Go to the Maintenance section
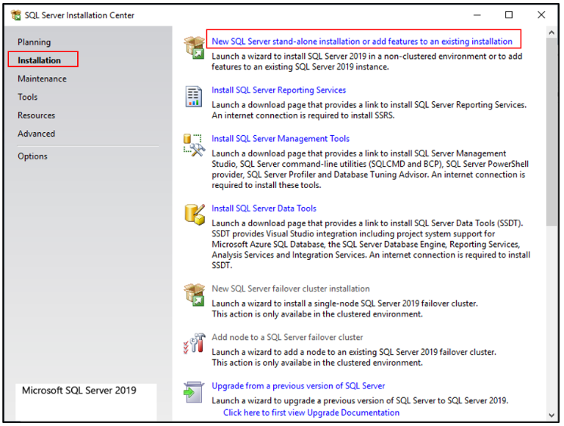Viewport: 564px width, 426px height. coord(42,79)
